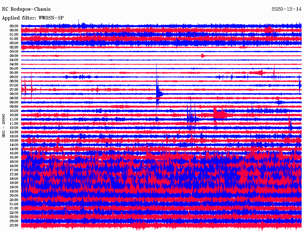
Task: Select the 14:00 time label
Action: (14, 145)
